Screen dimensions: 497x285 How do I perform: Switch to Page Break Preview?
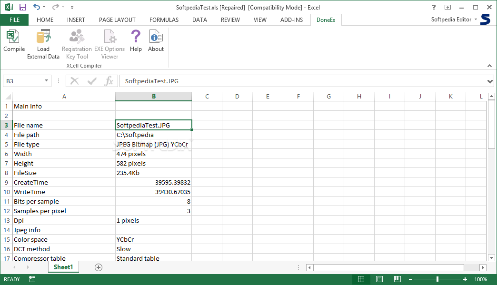[397, 279]
